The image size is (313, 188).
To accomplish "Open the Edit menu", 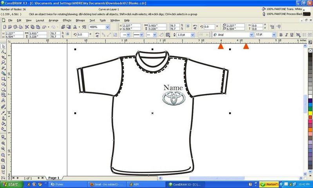I will click(19, 20).
